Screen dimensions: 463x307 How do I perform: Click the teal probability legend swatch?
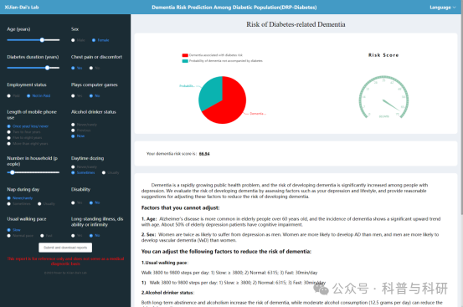[185, 61]
